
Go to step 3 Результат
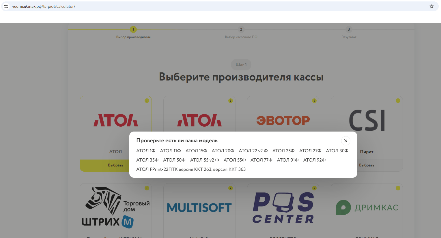coord(349,33)
